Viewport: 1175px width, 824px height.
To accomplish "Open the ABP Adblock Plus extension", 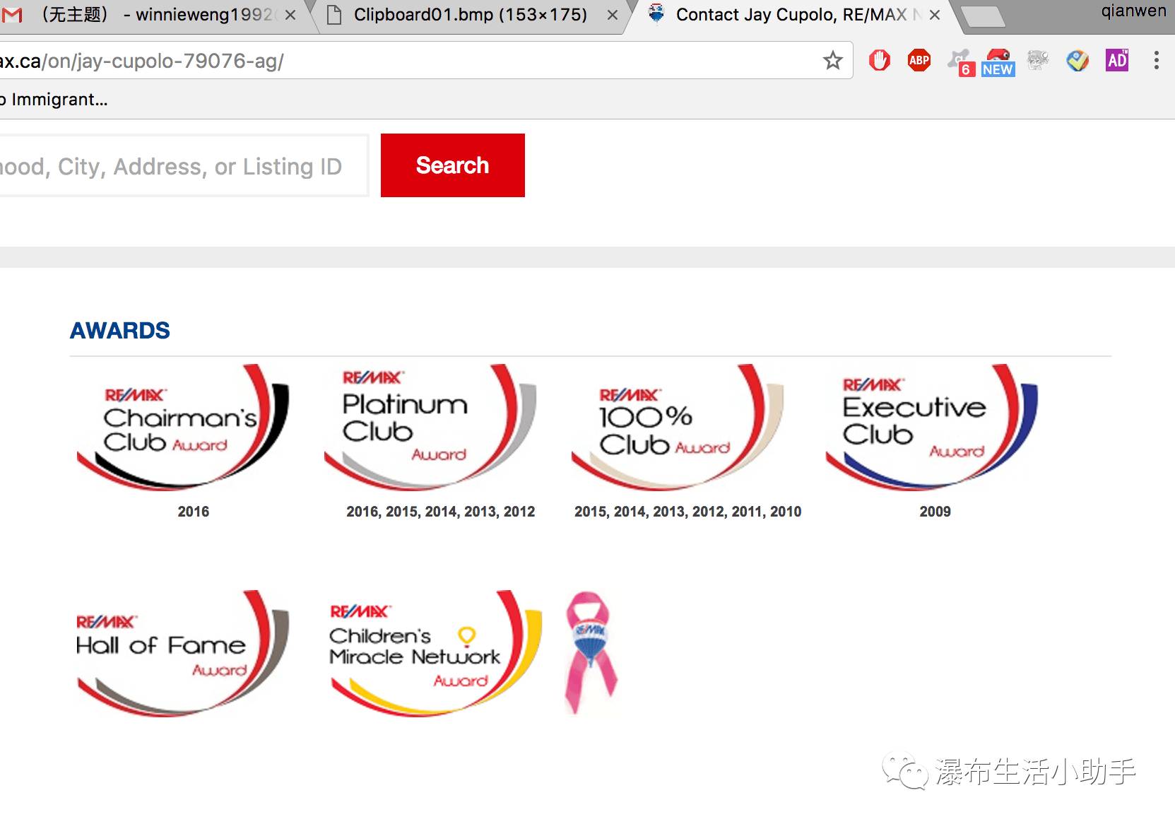I will coord(919,61).
